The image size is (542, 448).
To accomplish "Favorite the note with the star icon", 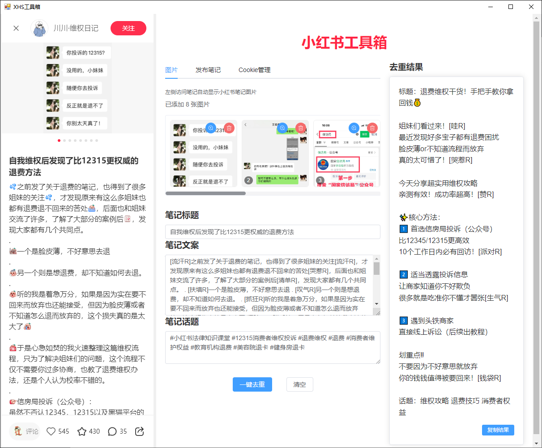I will (x=82, y=431).
